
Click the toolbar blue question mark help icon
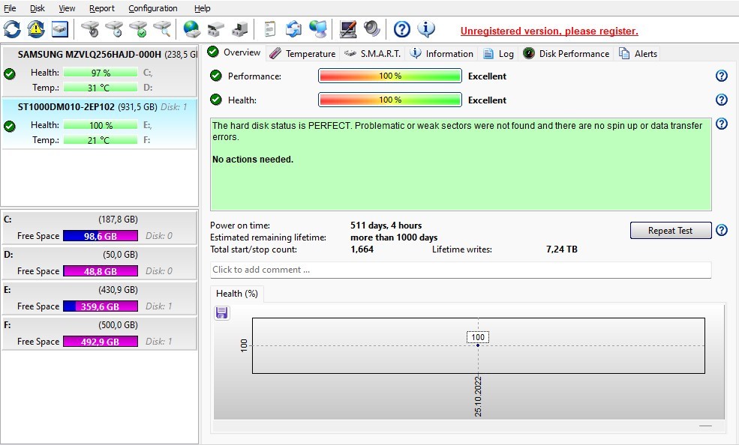click(x=402, y=29)
